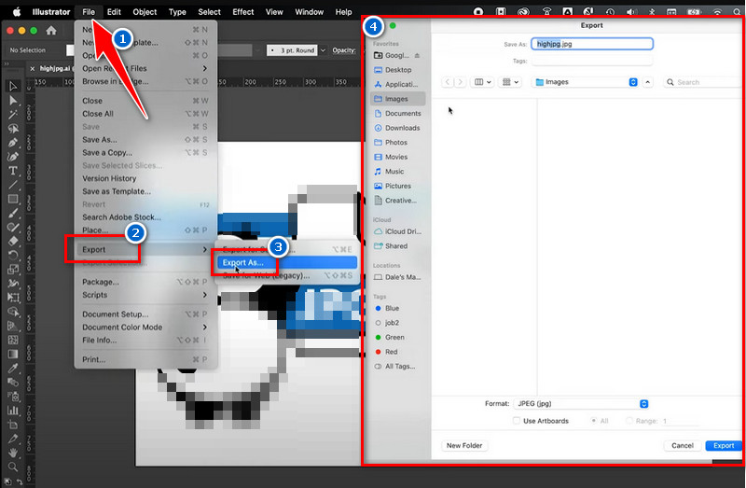Click the Search field in Export dialog

point(704,82)
